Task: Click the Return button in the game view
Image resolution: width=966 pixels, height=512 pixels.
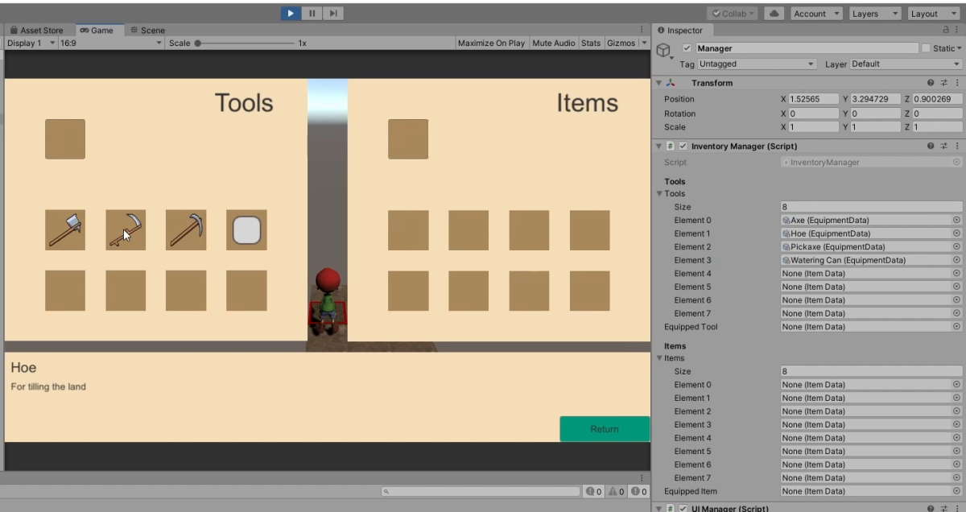Action: [x=605, y=428]
